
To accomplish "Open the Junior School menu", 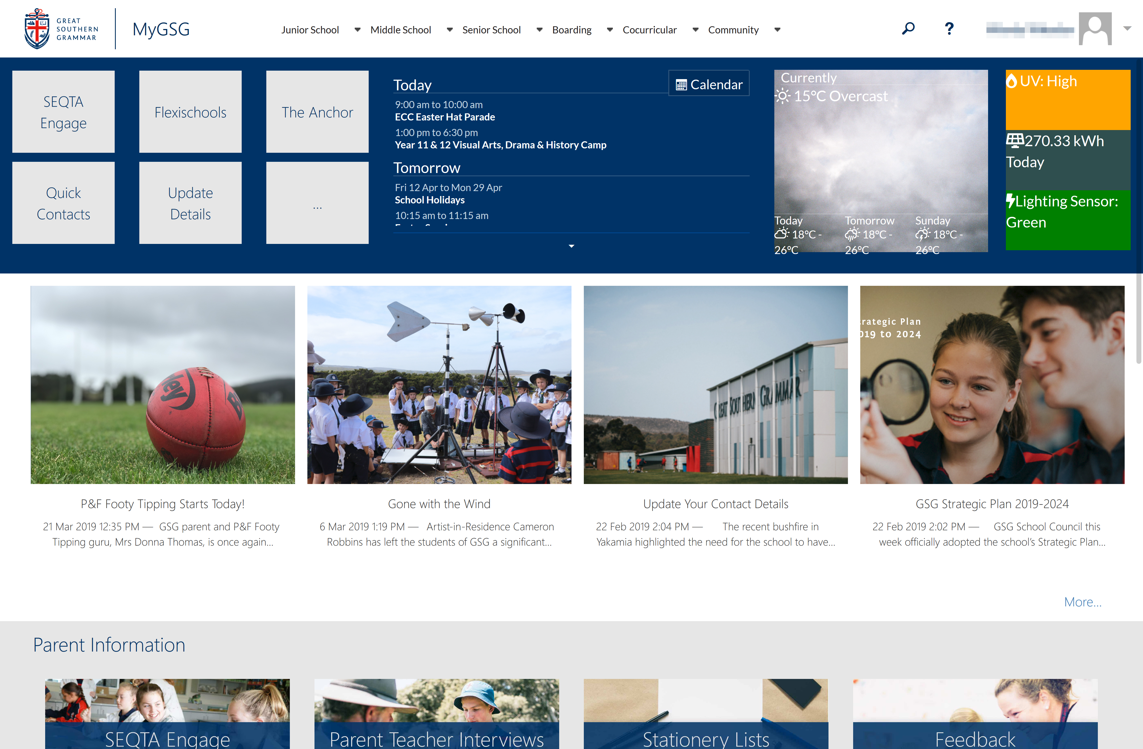I will coord(310,30).
